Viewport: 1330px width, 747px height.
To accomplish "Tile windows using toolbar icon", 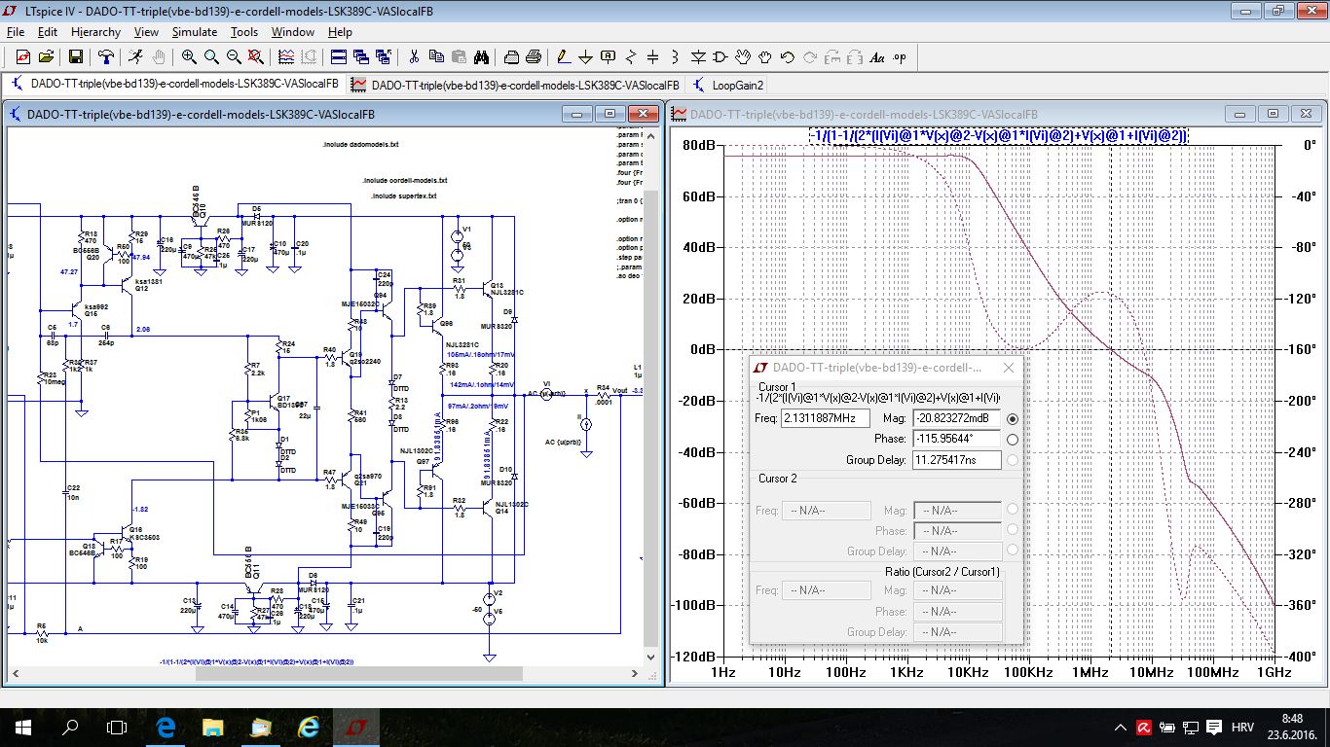I will click(338, 57).
